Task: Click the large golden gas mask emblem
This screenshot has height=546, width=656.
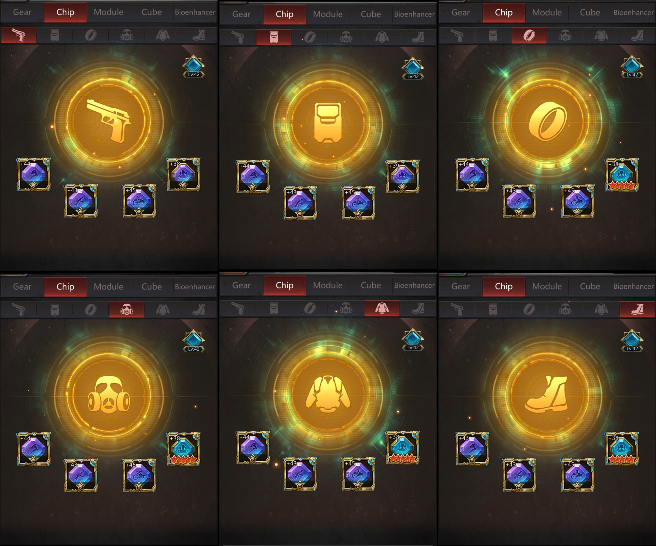Action: pyautogui.click(x=109, y=395)
